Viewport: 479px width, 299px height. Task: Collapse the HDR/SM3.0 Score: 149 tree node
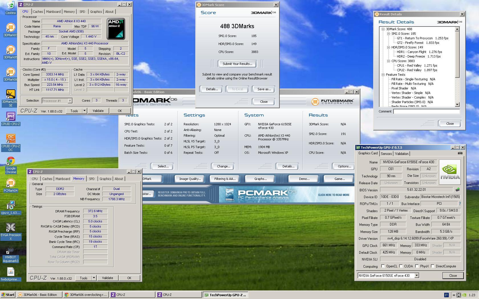coord(388,47)
